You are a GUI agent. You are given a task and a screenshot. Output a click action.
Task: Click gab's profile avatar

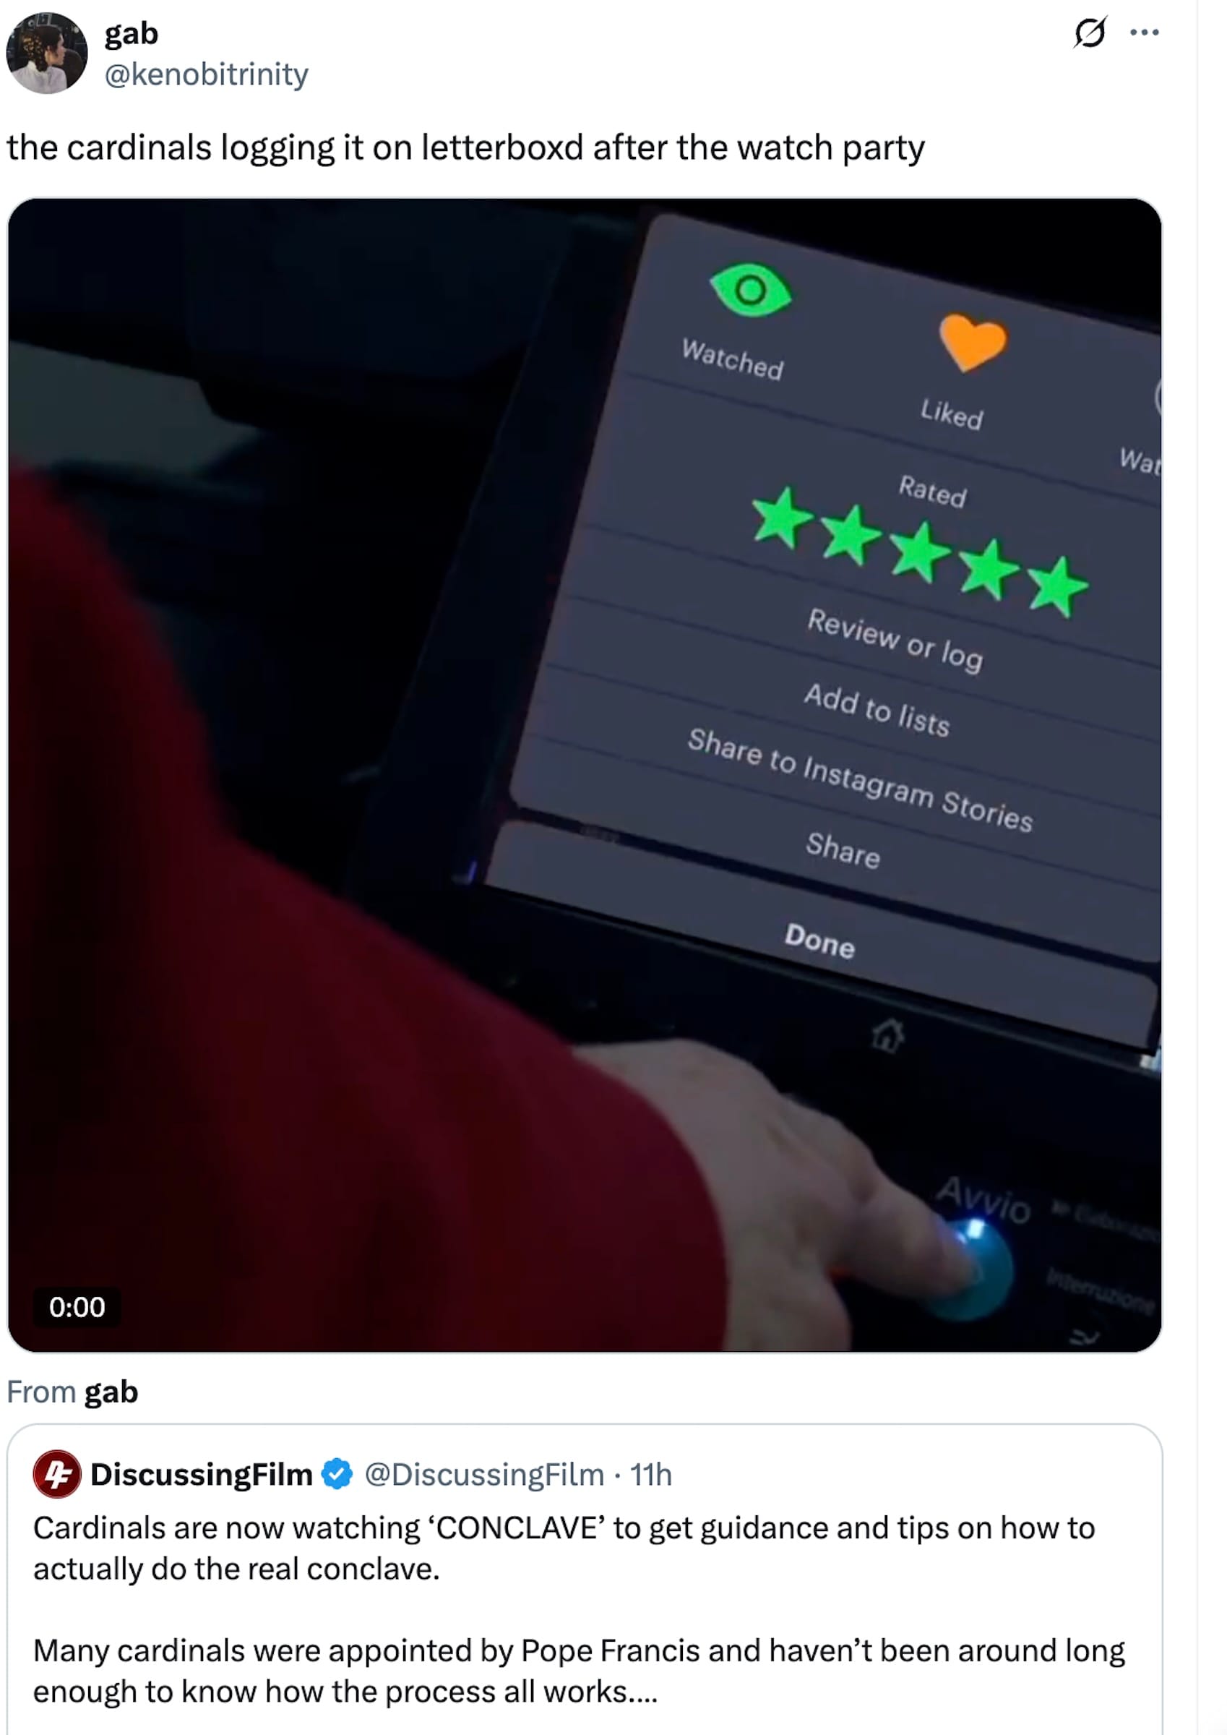click(47, 53)
